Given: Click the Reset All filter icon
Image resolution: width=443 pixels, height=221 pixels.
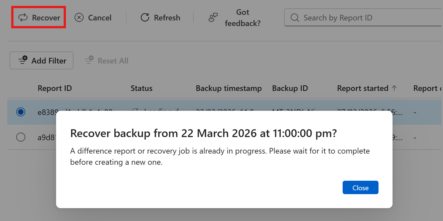Looking at the screenshot, I should (x=89, y=60).
